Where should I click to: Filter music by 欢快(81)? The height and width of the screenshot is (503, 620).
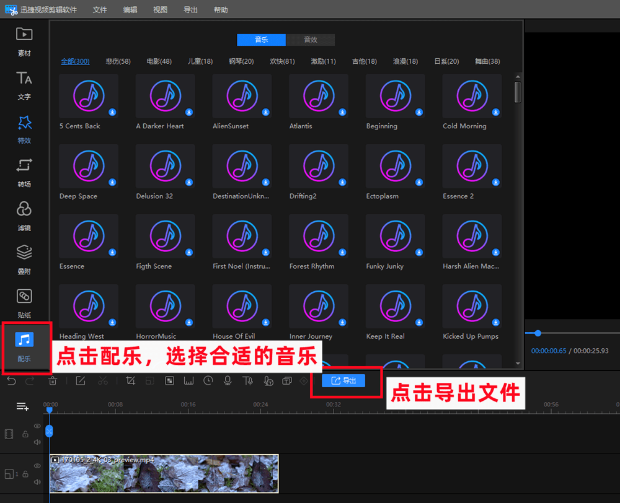[x=282, y=61]
